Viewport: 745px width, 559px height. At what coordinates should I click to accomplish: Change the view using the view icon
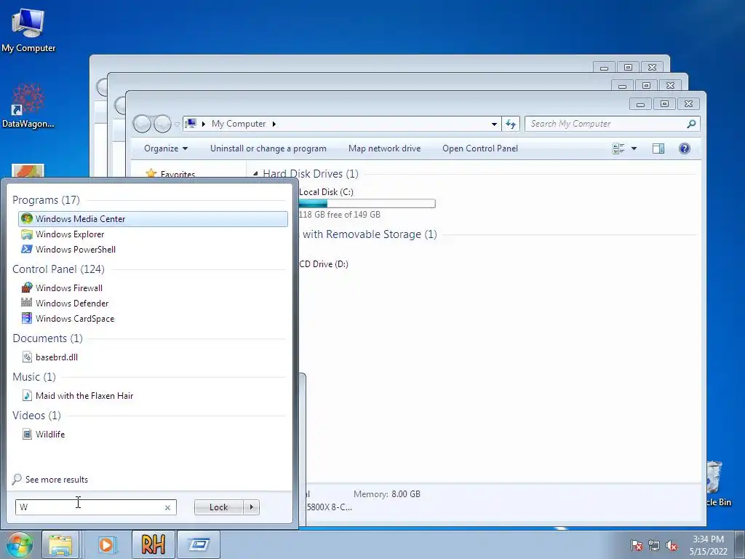tap(618, 148)
